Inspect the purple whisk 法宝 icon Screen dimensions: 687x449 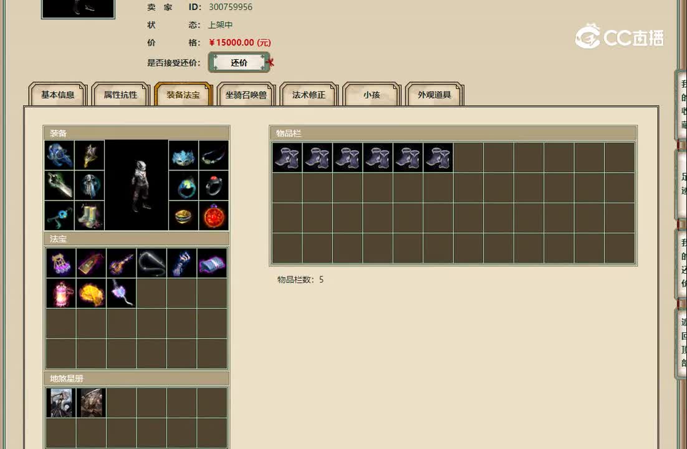point(122,293)
